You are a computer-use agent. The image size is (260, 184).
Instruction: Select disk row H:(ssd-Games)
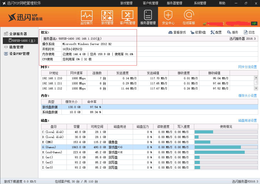coord(150,152)
